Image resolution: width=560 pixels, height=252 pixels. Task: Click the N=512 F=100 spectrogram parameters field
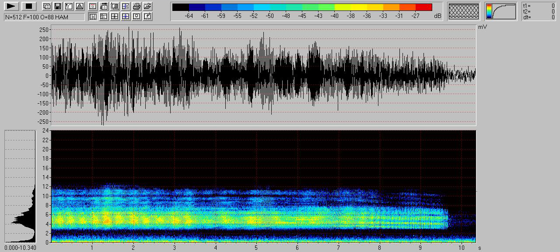tap(44, 17)
